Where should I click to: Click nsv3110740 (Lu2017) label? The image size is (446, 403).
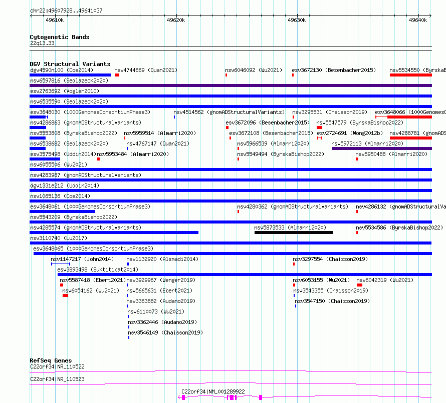59,238
